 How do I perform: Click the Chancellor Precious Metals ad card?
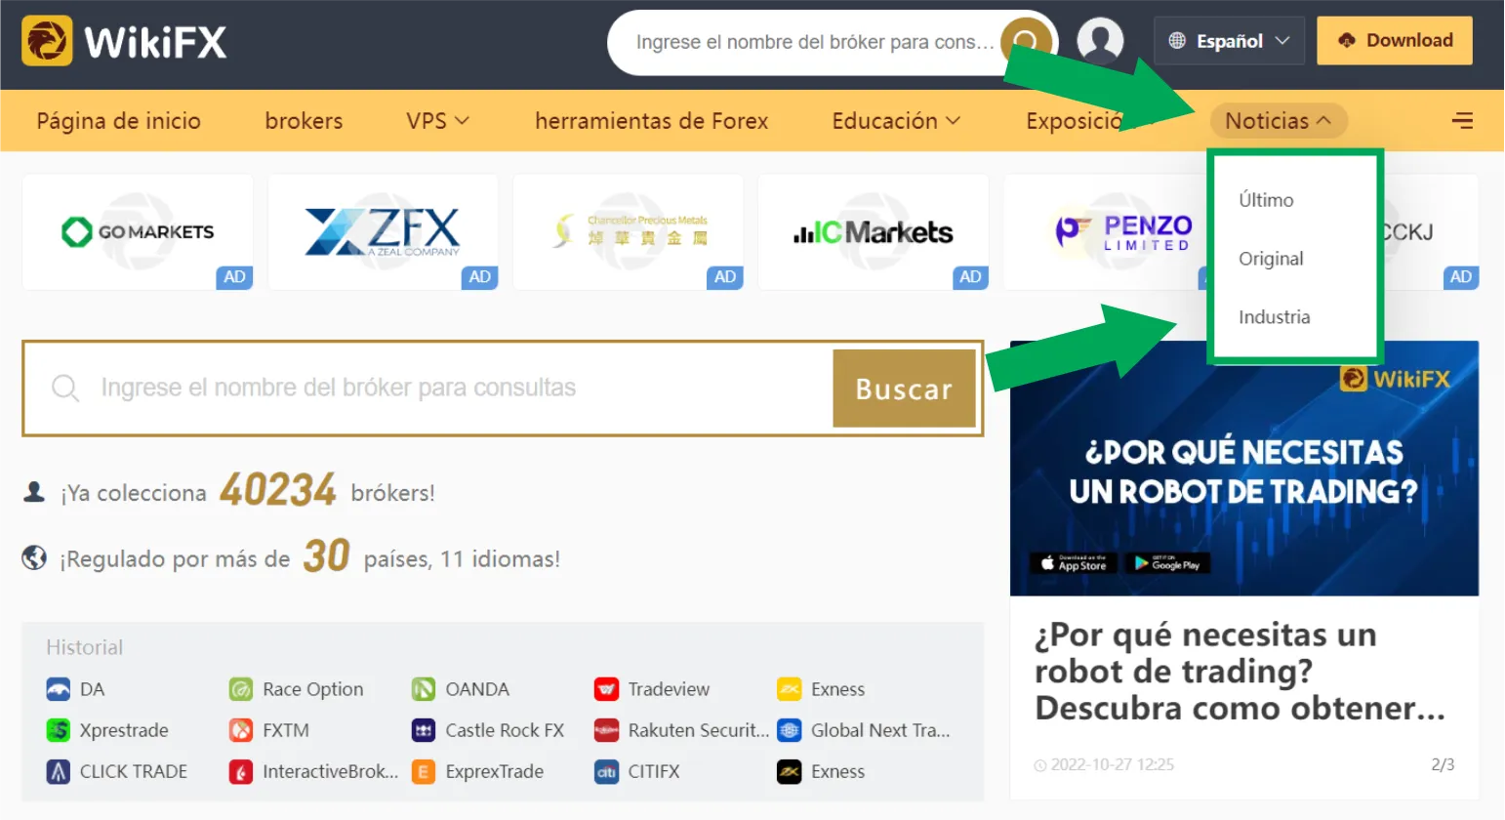pos(629,232)
